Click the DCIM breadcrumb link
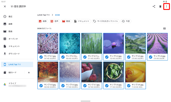The height and width of the screenshot is (102, 171). coord(57,15)
